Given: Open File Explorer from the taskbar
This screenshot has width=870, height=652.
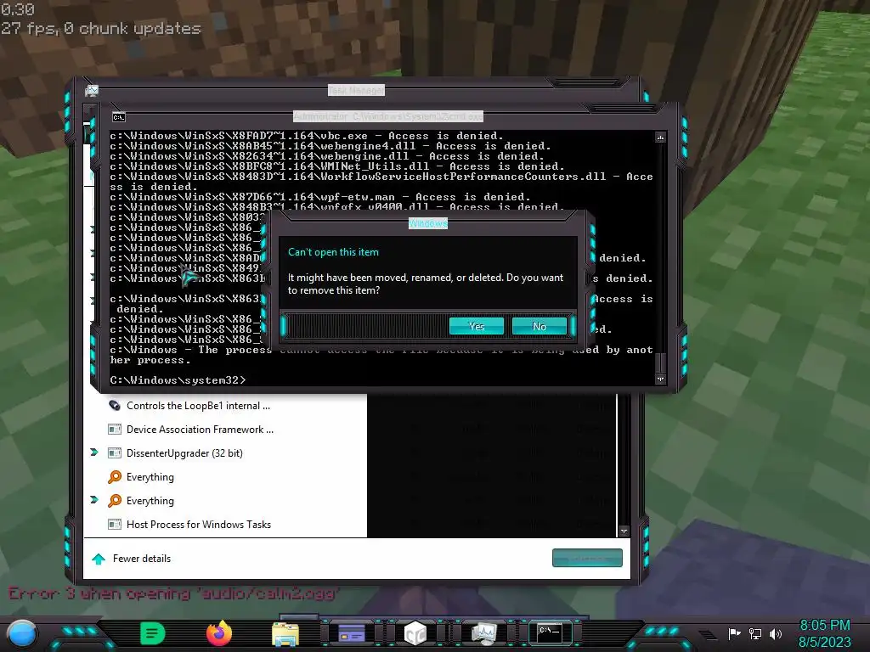Looking at the screenshot, I should [x=285, y=634].
